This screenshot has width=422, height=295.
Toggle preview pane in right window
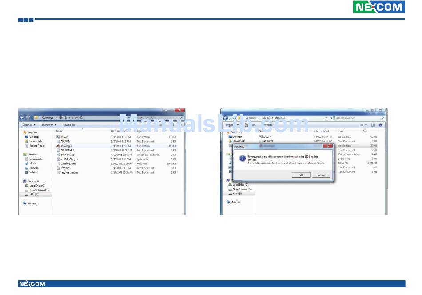(x=373, y=125)
